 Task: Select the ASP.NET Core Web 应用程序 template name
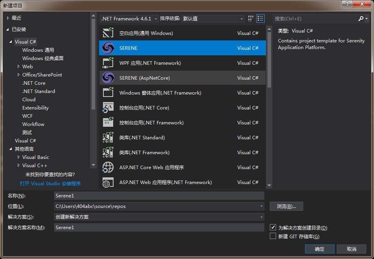pos(152,168)
